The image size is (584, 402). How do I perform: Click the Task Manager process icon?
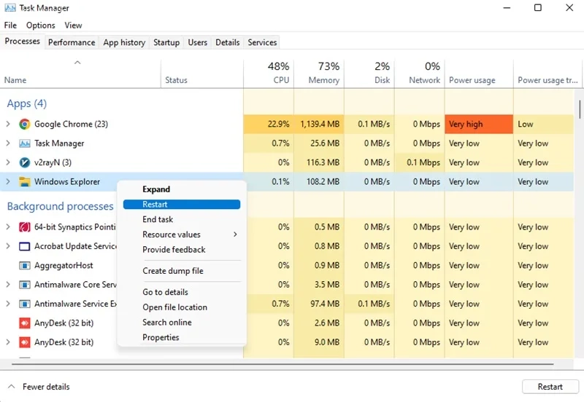click(25, 143)
